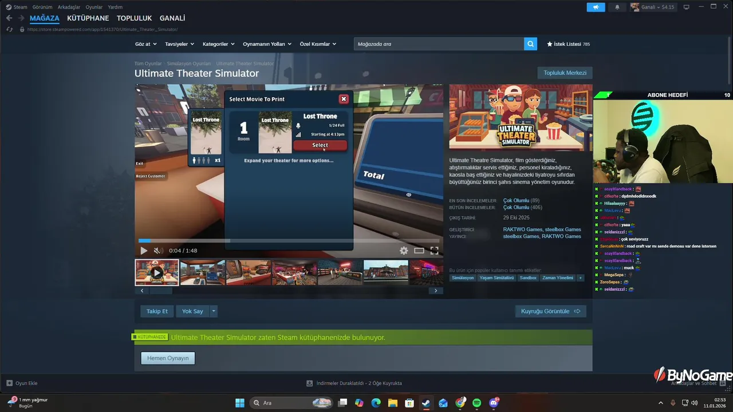The height and width of the screenshot is (412, 733).
Task: Seek on the trailer progress bar
Action: (289, 241)
